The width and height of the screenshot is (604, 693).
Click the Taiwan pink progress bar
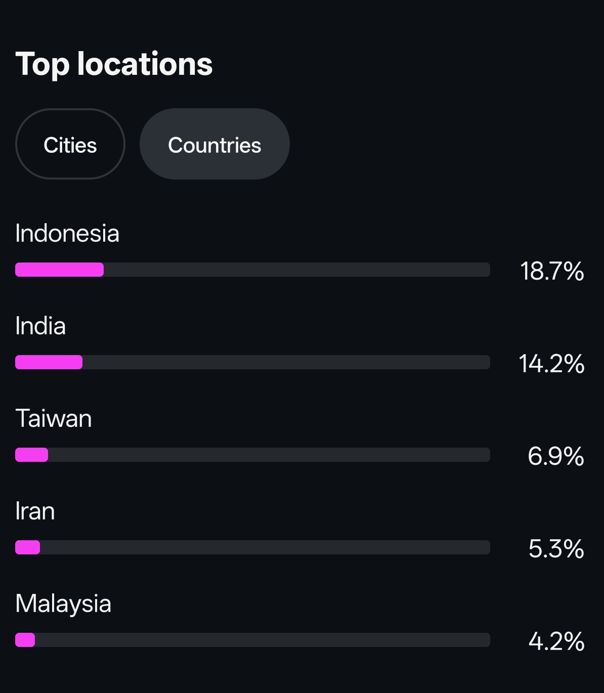31,455
